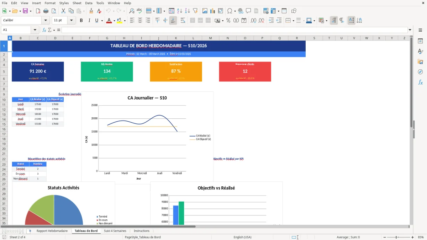Image resolution: width=427 pixels, height=240 pixels.
Task: Expand the font color dropdown arrow
Action: [x=114, y=20]
